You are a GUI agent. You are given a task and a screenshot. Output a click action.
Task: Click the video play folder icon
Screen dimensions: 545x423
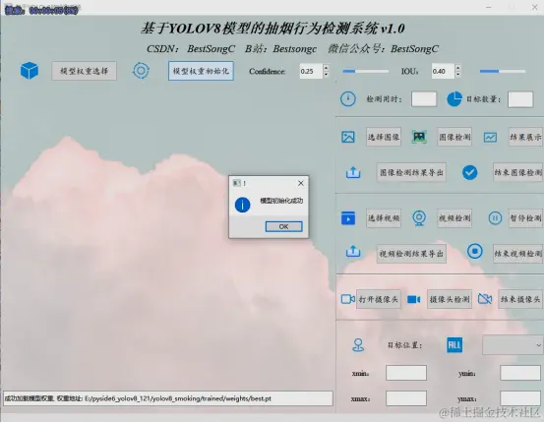point(348,218)
